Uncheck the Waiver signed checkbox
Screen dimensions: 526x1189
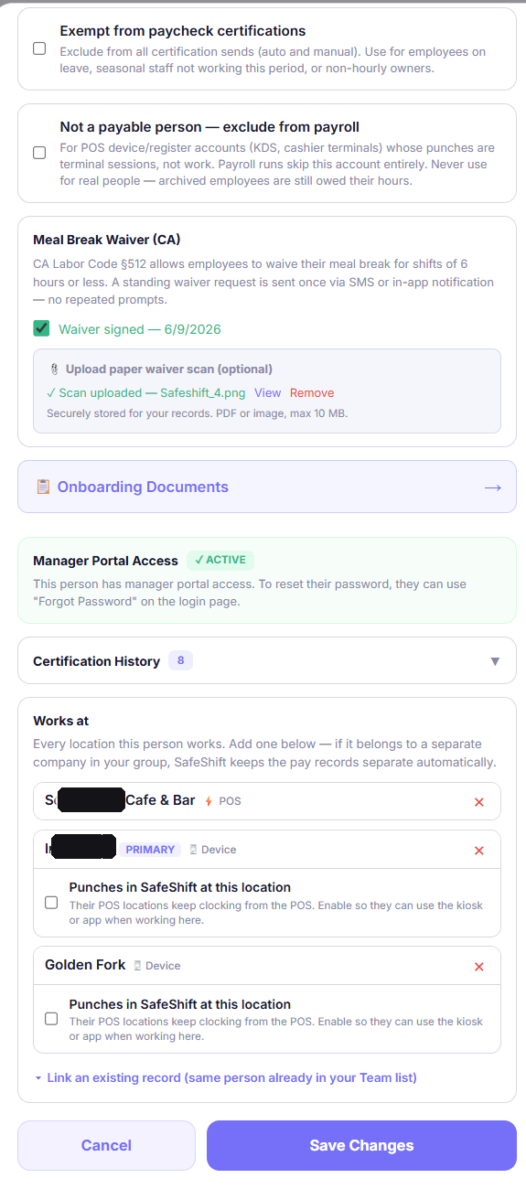pyautogui.click(x=41, y=328)
